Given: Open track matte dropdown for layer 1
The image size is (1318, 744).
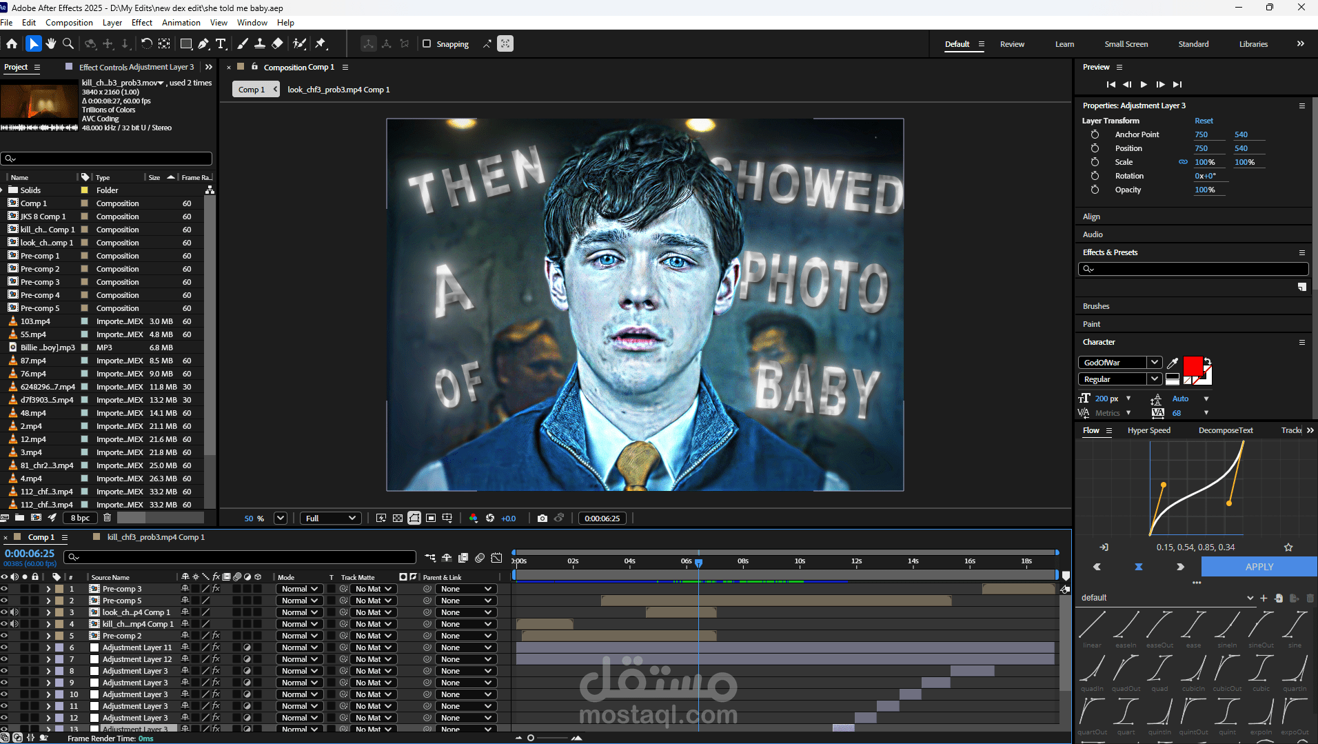Looking at the screenshot, I should tap(372, 589).
